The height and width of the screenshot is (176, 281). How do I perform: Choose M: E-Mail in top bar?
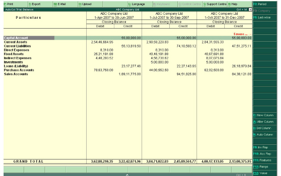66,4
